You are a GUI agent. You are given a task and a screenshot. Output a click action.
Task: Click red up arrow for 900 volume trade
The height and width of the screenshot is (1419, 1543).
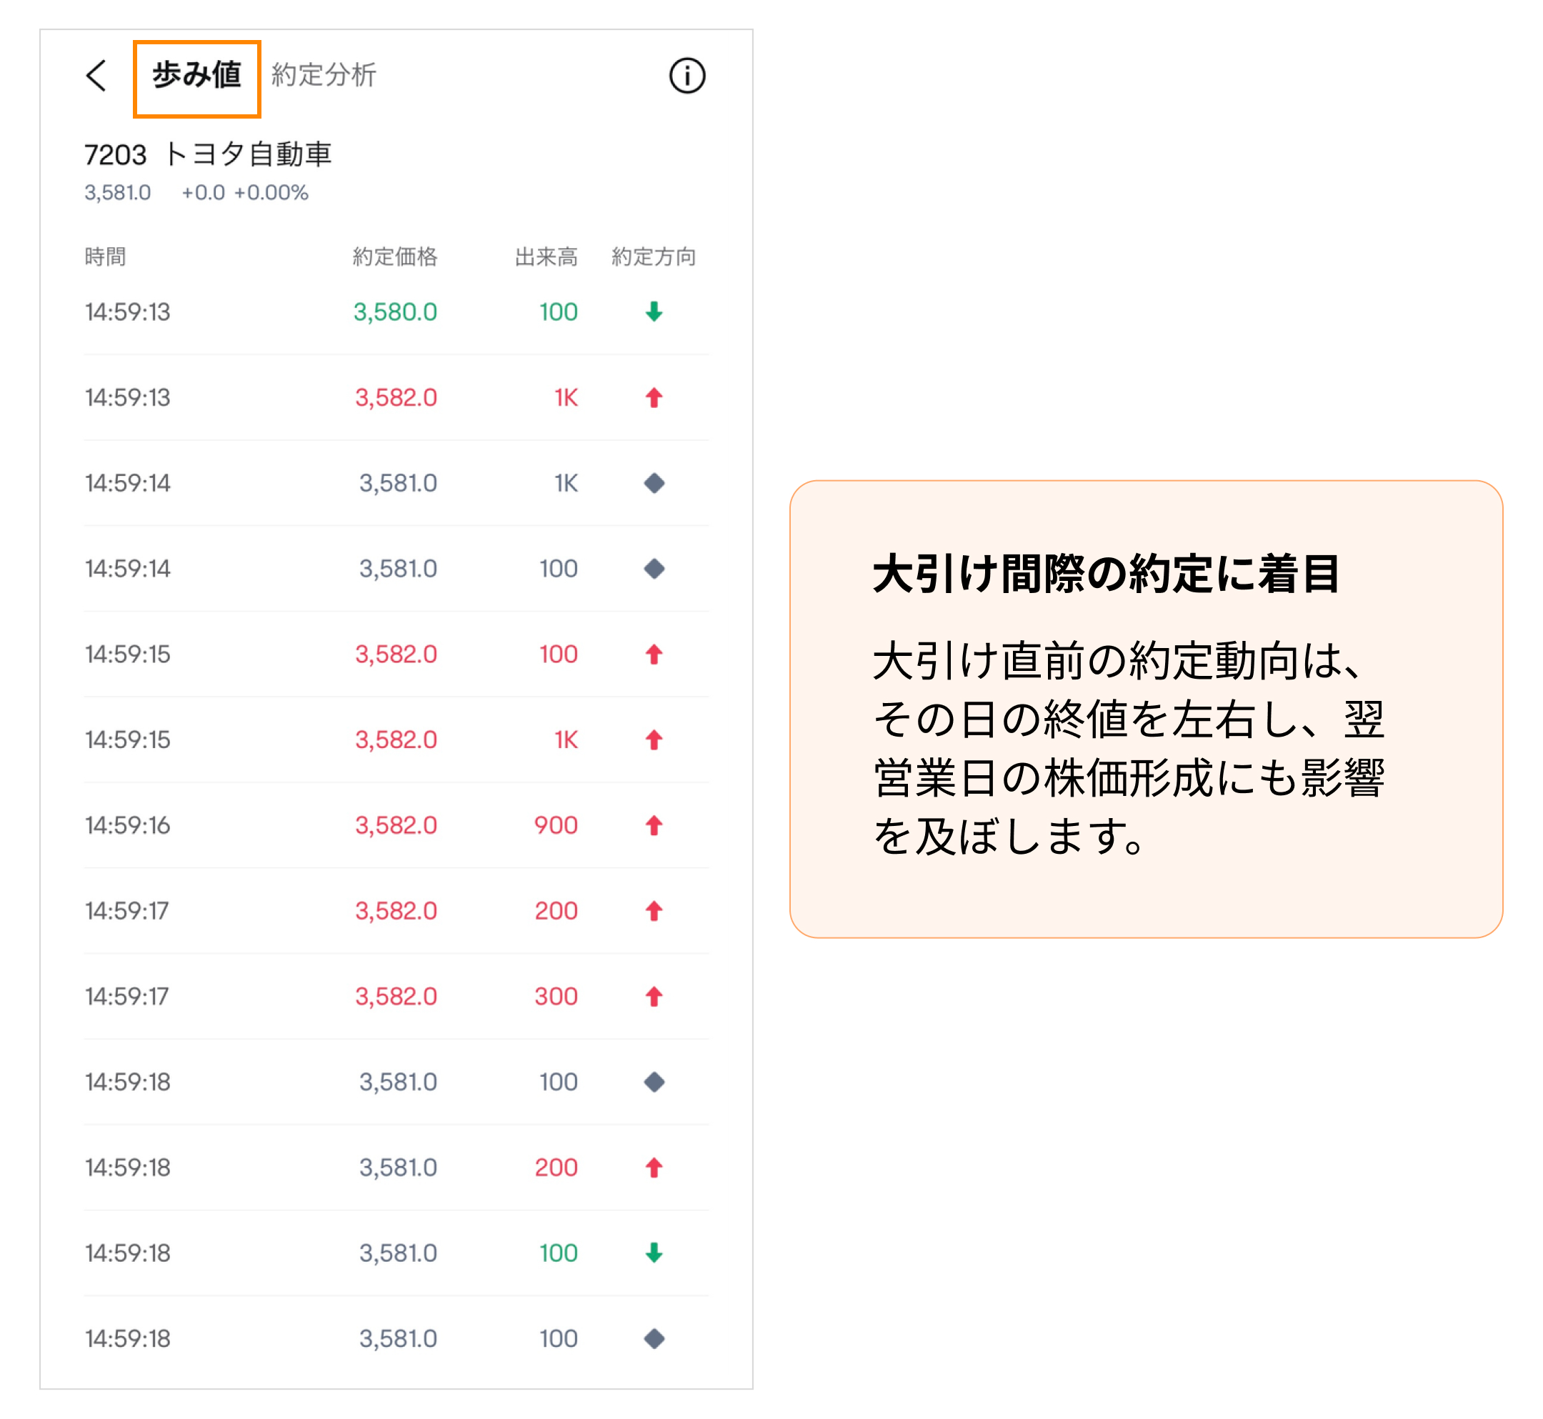654,825
